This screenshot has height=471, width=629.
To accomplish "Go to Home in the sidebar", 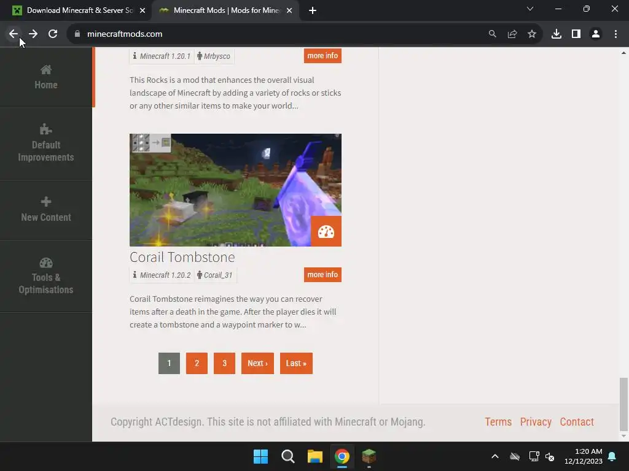I will coord(45,77).
